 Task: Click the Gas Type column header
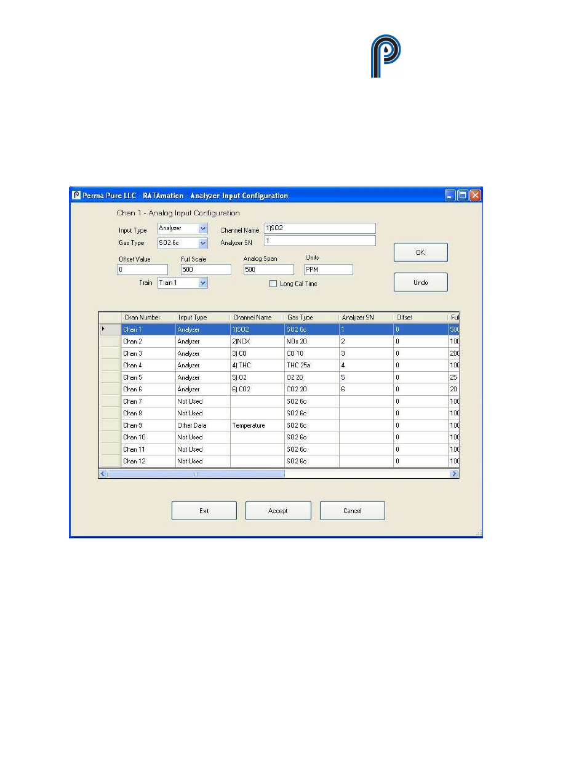point(312,318)
